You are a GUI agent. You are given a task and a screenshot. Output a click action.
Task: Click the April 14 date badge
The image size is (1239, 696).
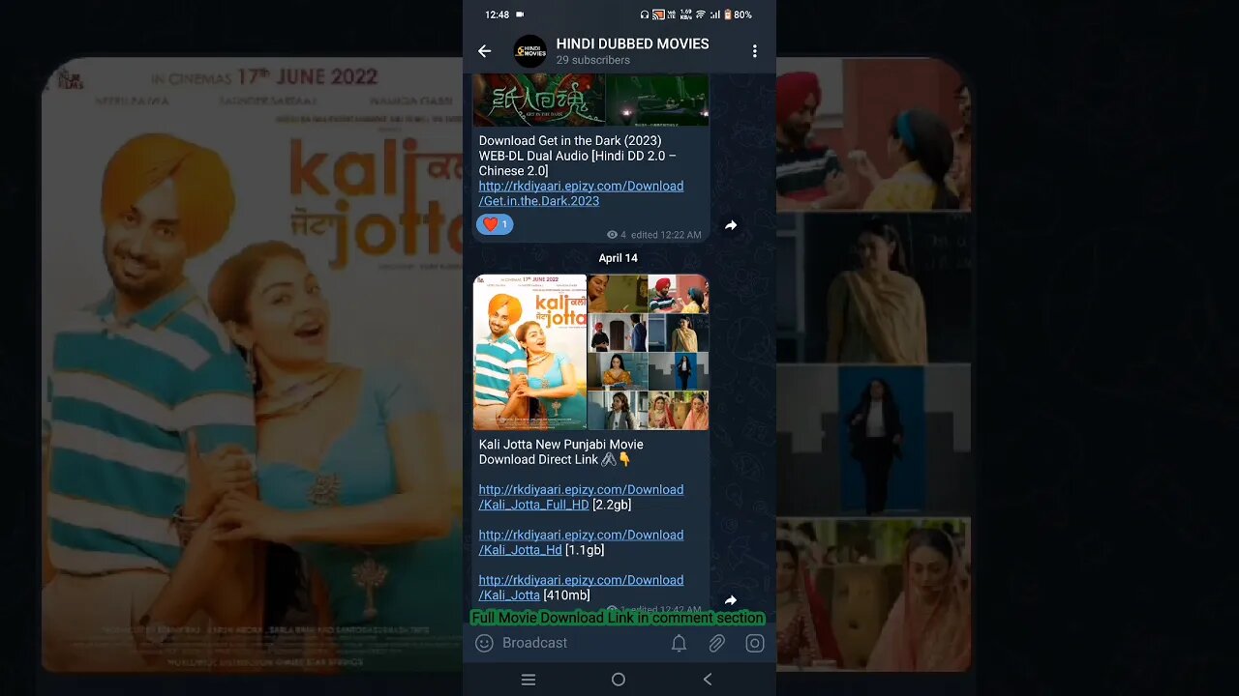click(x=618, y=258)
